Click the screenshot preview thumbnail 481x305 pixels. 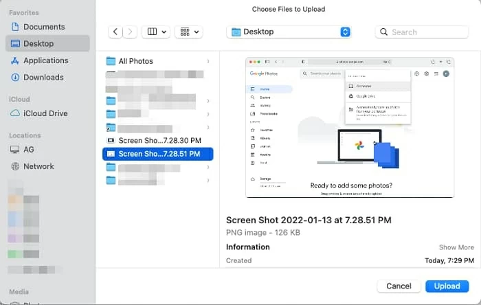(x=349, y=127)
